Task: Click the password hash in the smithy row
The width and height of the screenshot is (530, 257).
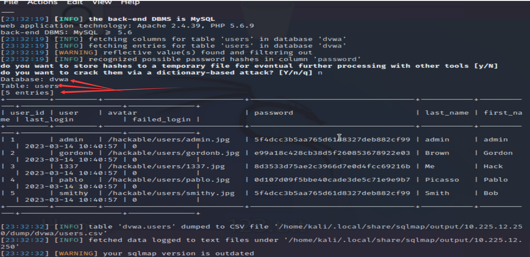Action: click(x=332, y=193)
